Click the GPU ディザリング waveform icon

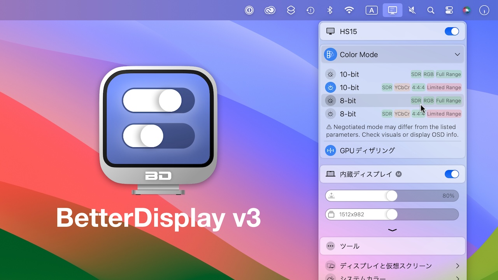[330, 150]
